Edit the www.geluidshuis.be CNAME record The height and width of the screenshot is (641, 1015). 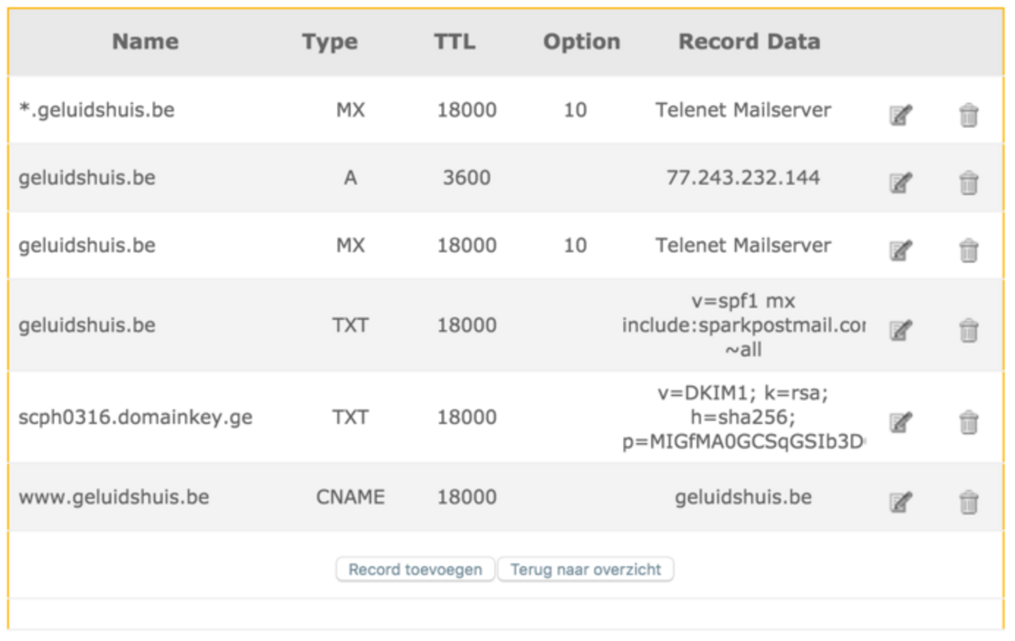[901, 502]
